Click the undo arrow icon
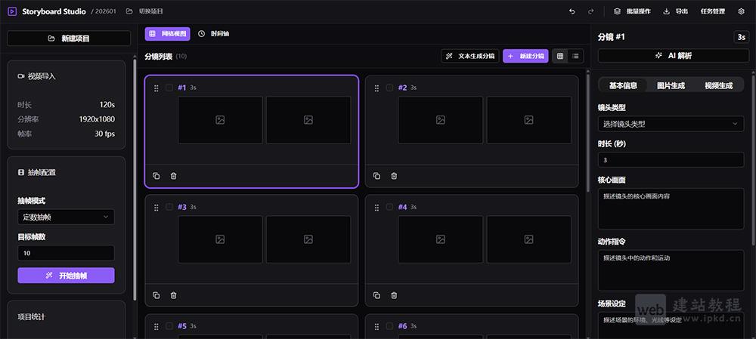 (x=572, y=11)
